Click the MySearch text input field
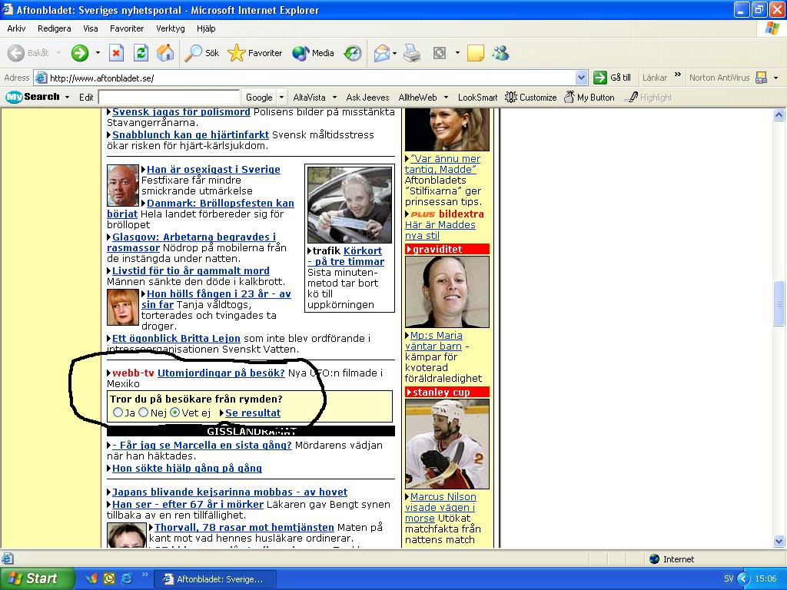The image size is (787, 590). tap(169, 98)
